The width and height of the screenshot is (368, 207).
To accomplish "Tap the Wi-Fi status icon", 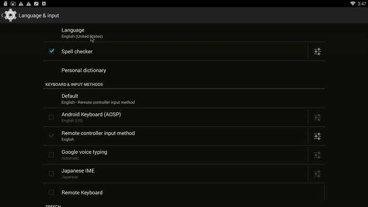I will (353, 4).
